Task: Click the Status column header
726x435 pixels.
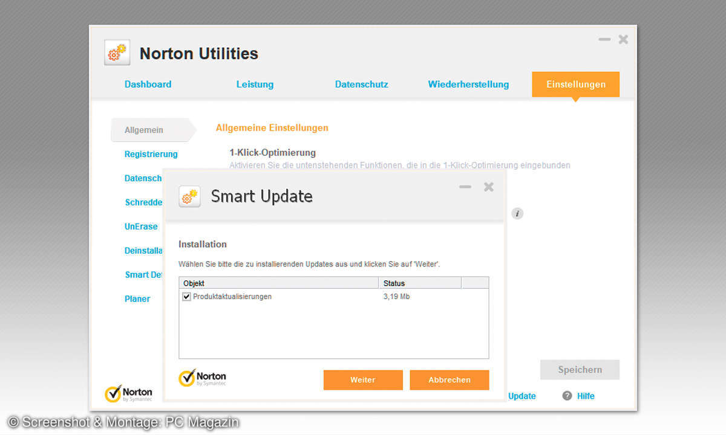Action: point(420,283)
